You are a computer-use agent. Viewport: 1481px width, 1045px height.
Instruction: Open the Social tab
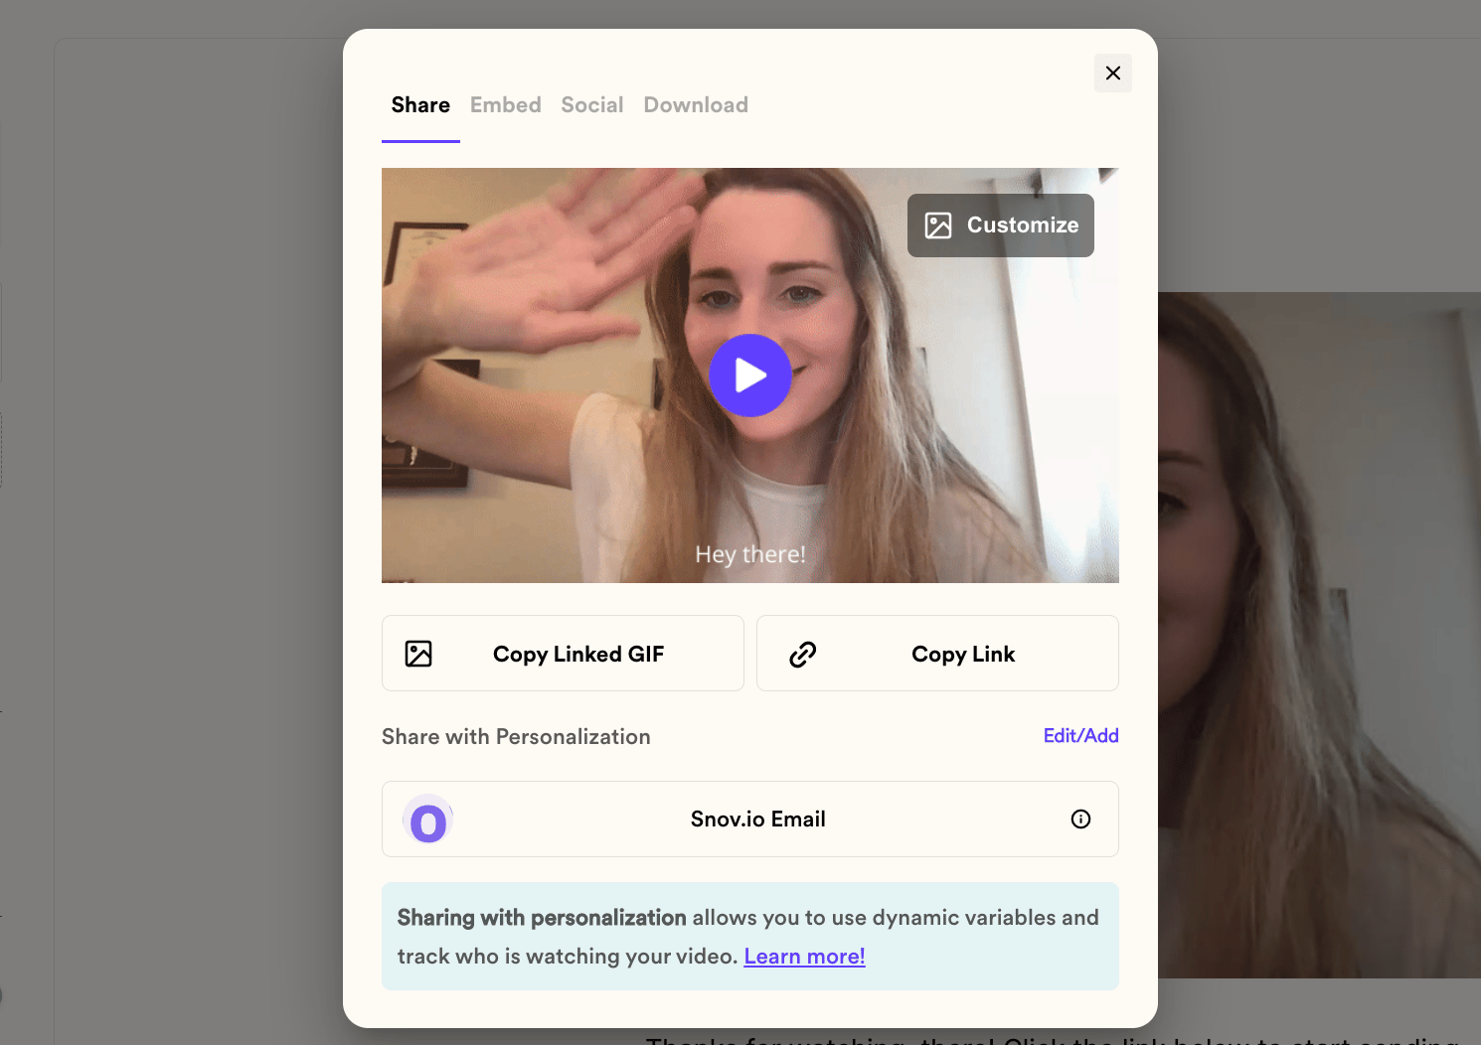pyautogui.click(x=592, y=105)
